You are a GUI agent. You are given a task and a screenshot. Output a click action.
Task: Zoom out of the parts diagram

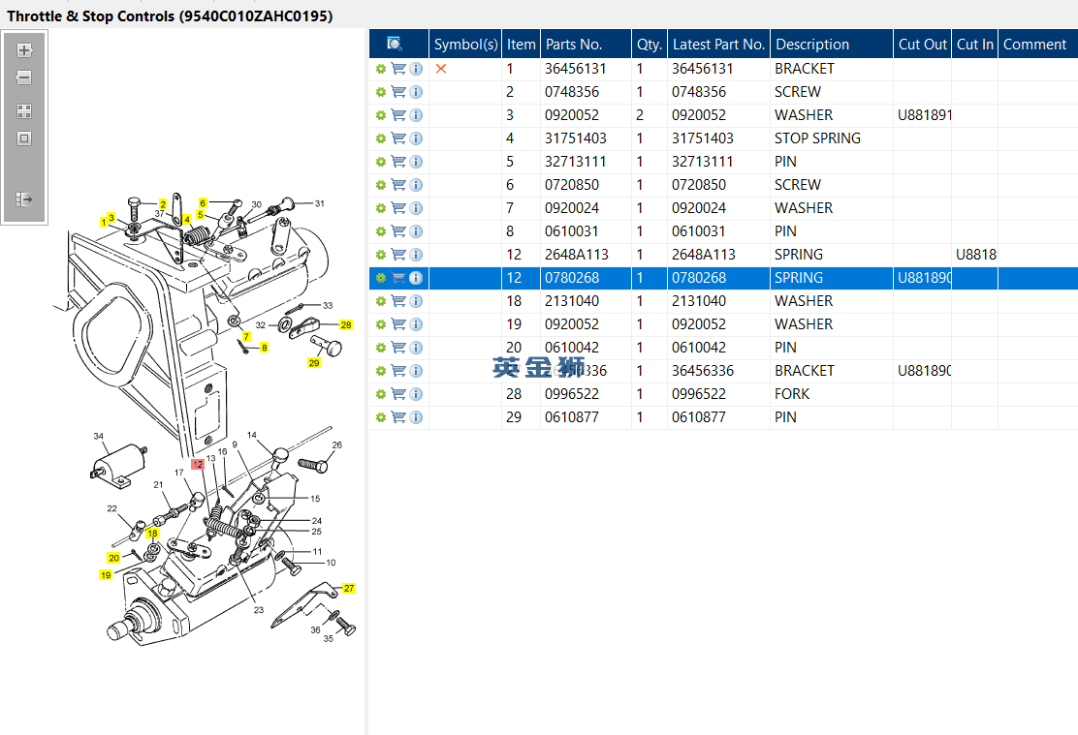pos(24,78)
